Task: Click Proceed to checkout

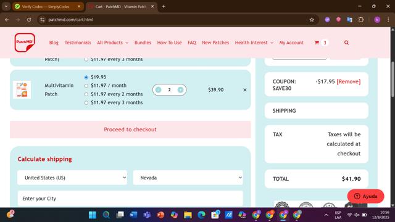Action: point(130,129)
